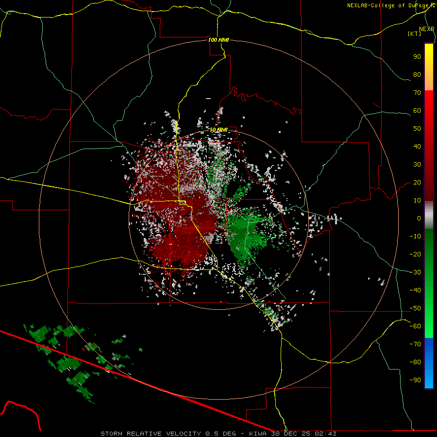Click the 70 value on the color scale

[x=417, y=93]
